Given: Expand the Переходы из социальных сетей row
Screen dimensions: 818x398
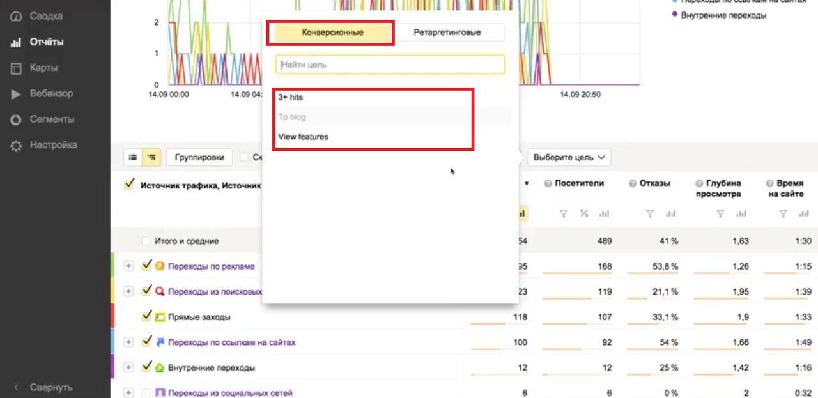Looking at the screenshot, I should point(128,393).
